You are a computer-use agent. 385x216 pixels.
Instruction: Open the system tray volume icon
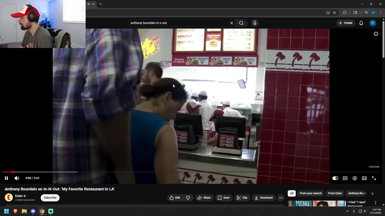pos(365,211)
